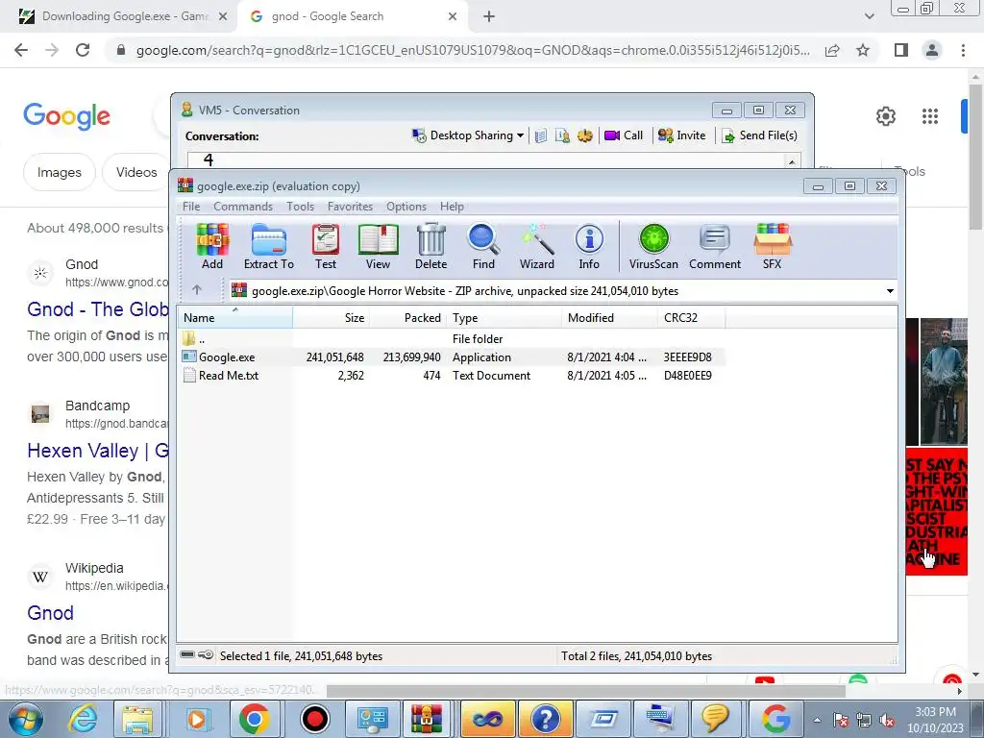Open the Hexen Valley Bandcamp result
This screenshot has height=738, width=984.
click(98, 451)
